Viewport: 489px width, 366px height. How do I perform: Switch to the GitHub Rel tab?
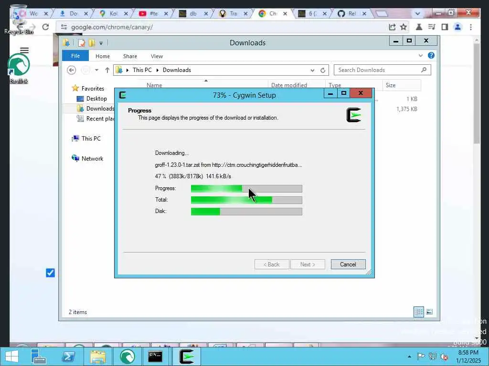pos(351,13)
